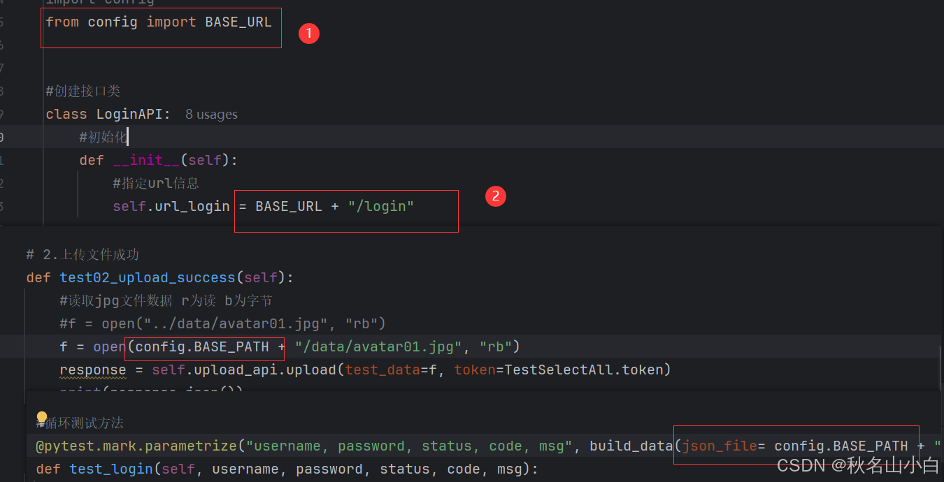Click the 'test_login' function name
Viewport: 944px width, 482px height.
pos(111,469)
